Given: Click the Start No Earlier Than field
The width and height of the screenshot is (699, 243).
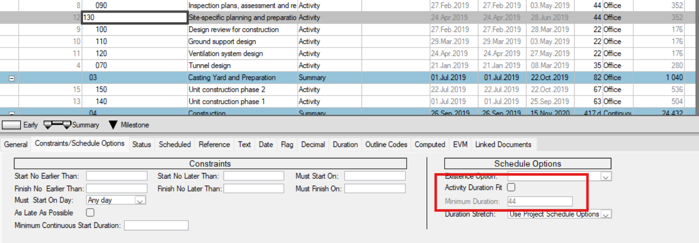Looking at the screenshot, I should 117,176.
